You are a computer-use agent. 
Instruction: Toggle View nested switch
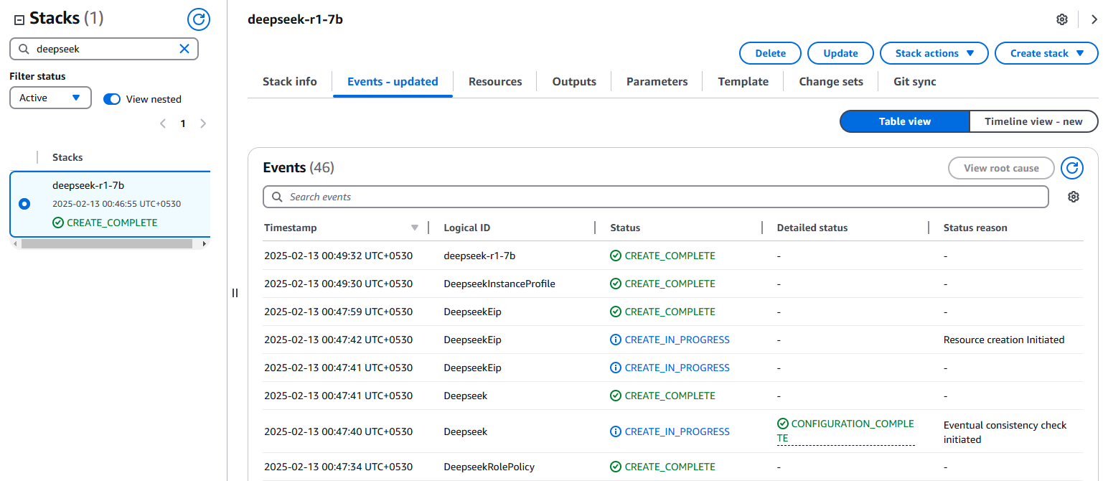pos(112,99)
